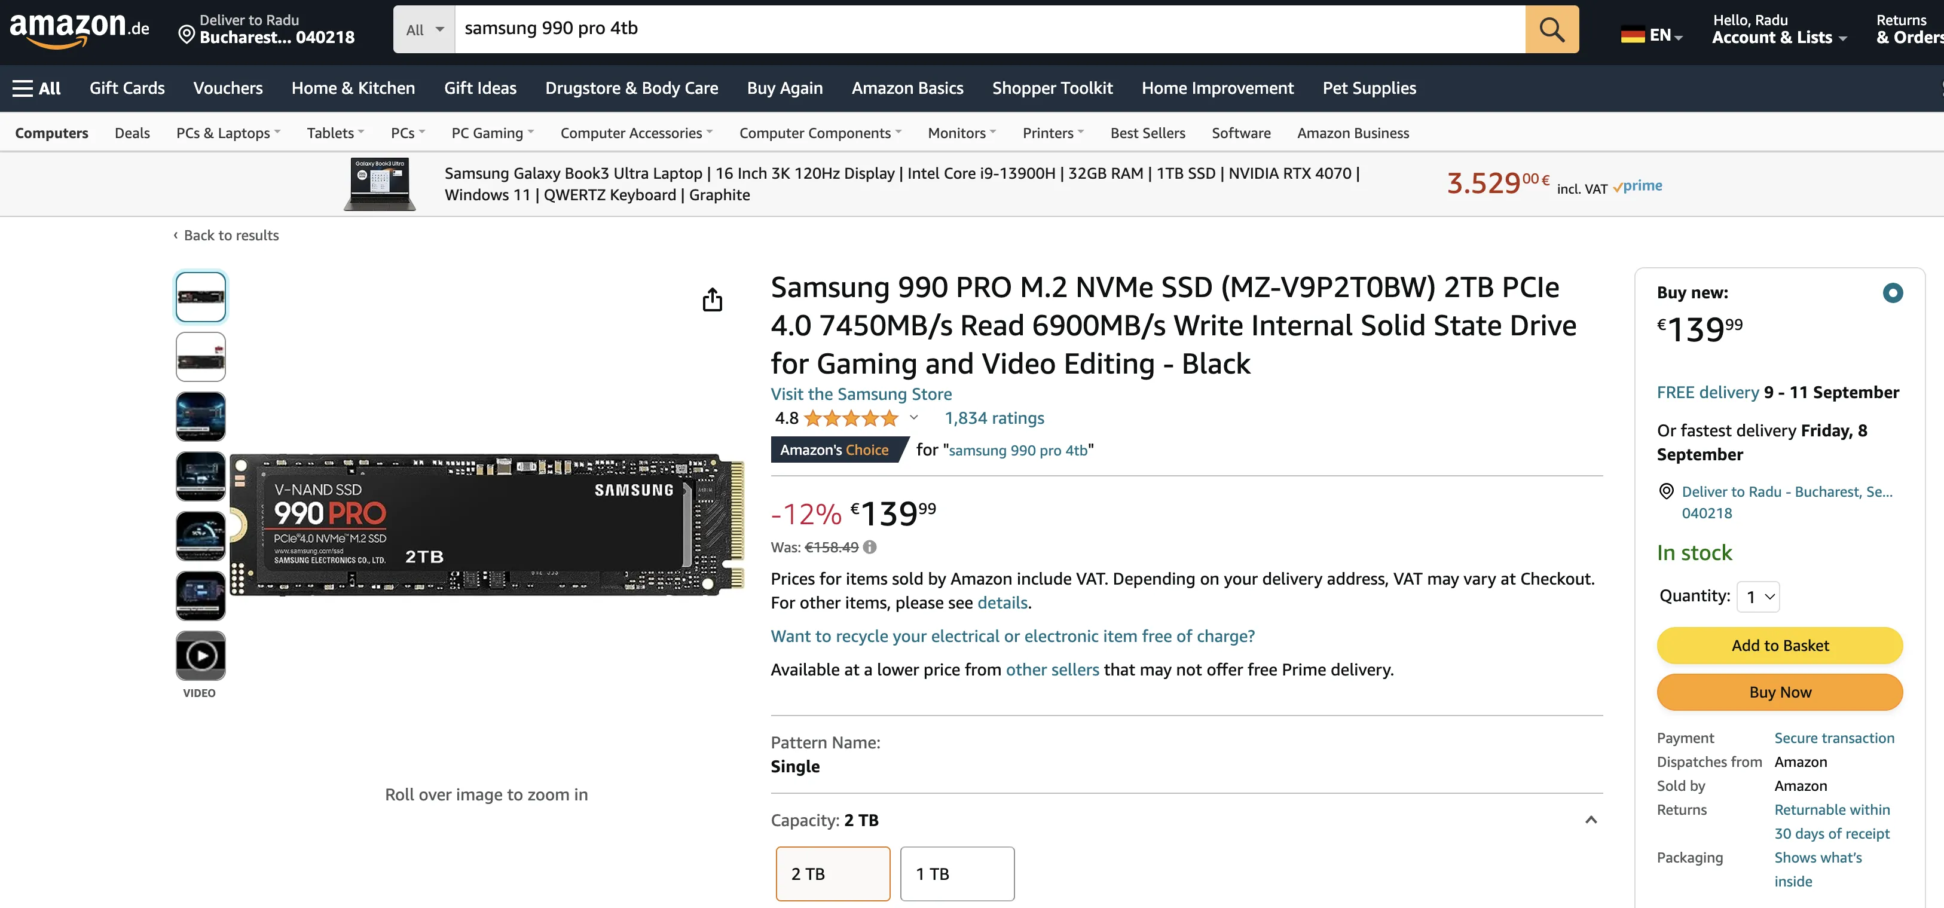This screenshot has width=1944, height=908.
Task: Click the share icon above product image
Action: tap(711, 299)
